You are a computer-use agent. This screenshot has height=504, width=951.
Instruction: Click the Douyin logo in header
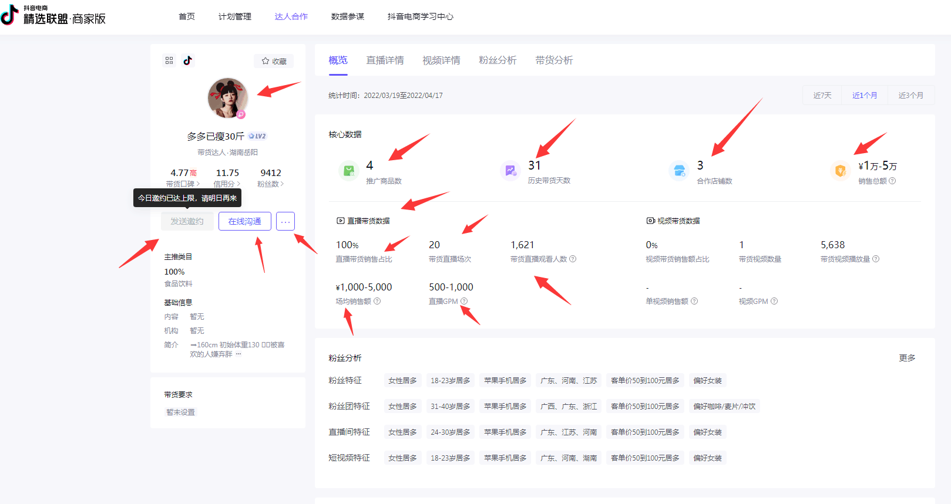tap(9, 15)
